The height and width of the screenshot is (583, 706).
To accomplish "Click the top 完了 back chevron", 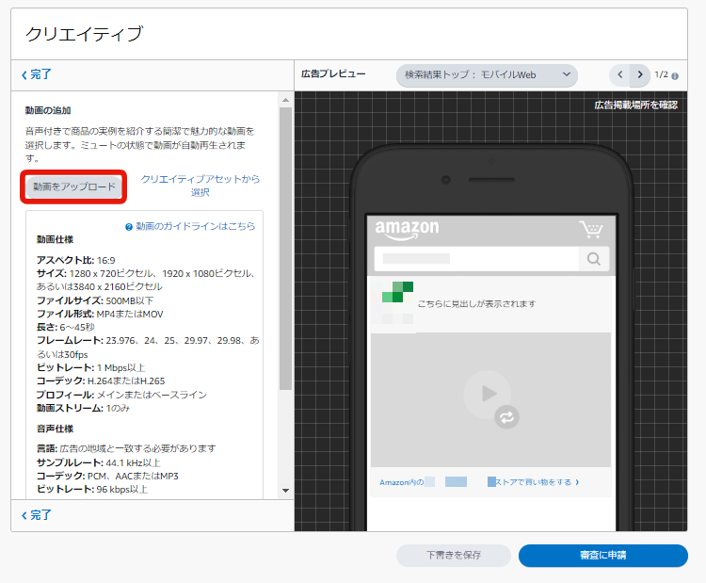I will pyautogui.click(x=24, y=74).
